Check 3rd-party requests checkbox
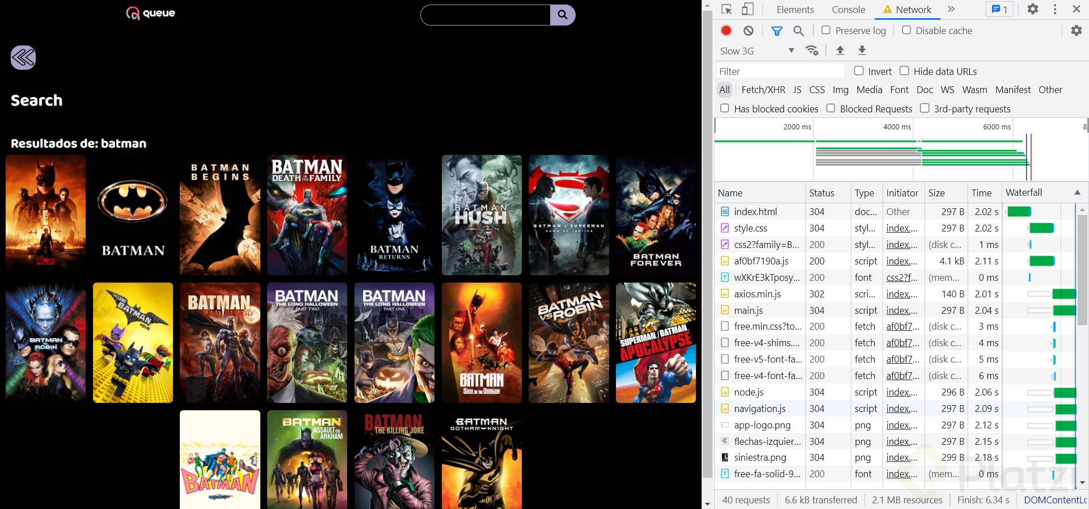 click(925, 108)
